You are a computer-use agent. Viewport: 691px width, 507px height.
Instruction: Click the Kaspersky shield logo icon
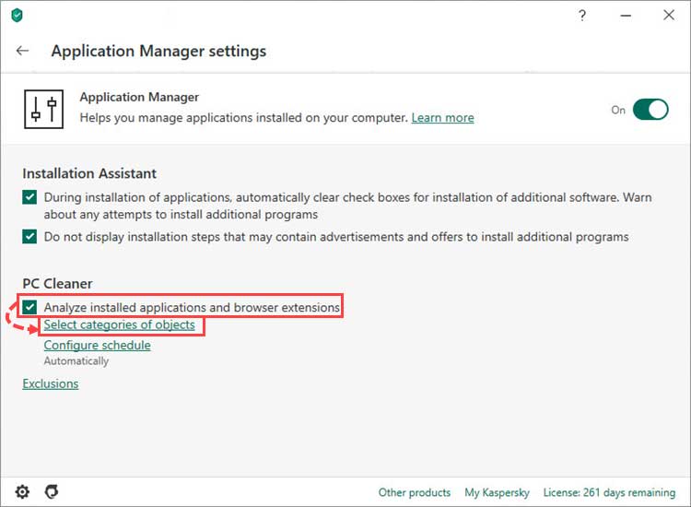click(x=17, y=16)
